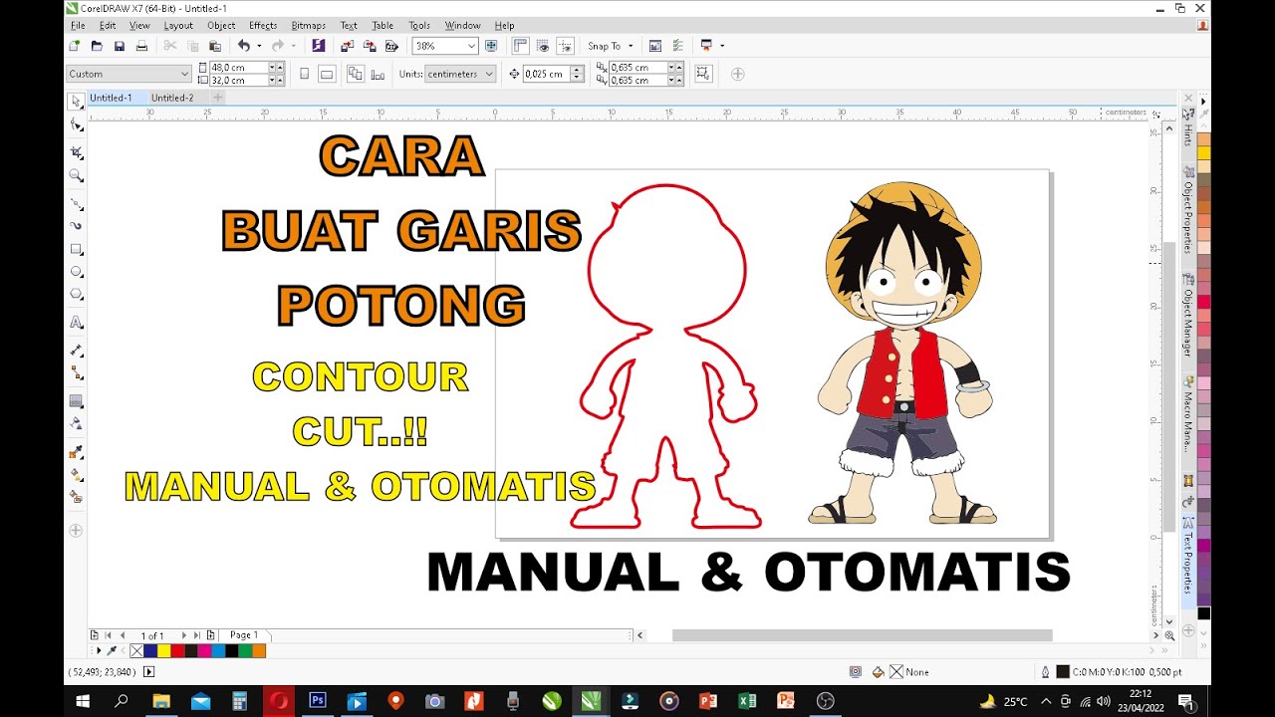Toggle Treat as Filled button
Image resolution: width=1275 pixels, height=717 pixels.
click(704, 74)
